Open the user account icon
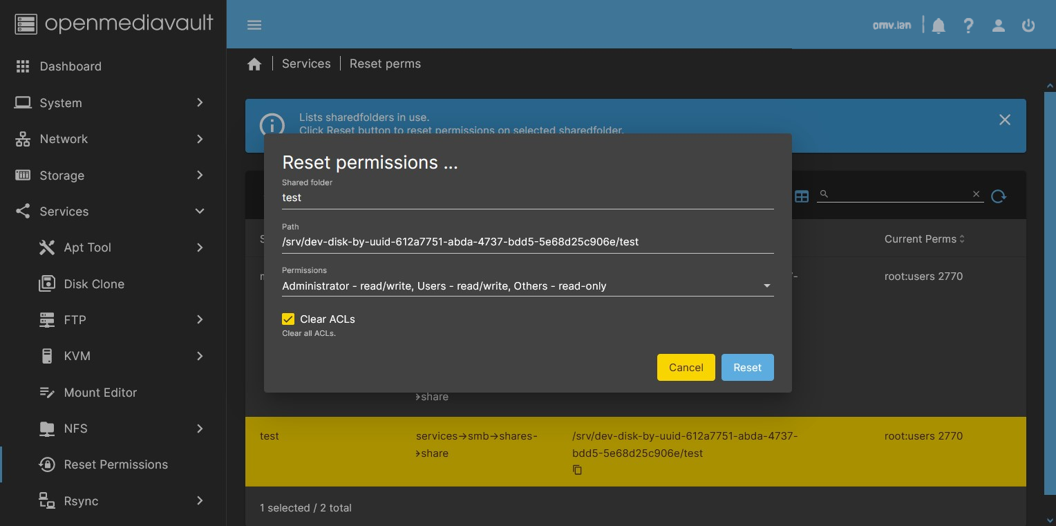 pyautogui.click(x=998, y=26)
